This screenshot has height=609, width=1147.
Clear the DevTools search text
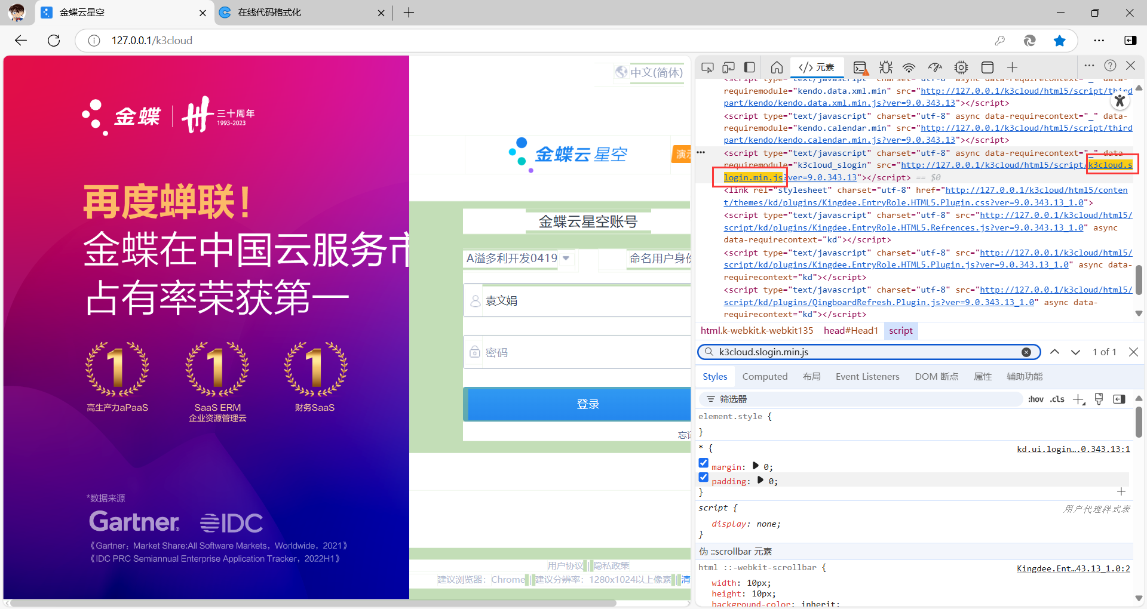click(1026, 352)
